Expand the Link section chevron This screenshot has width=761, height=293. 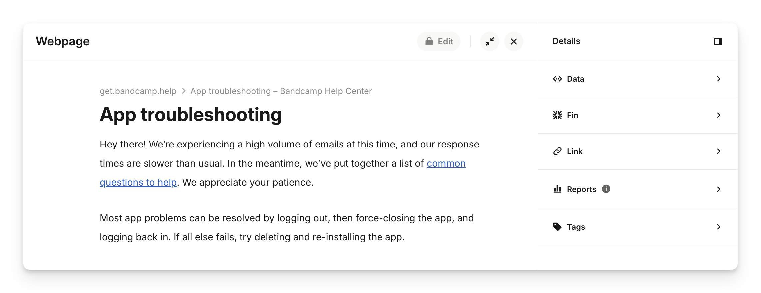[719, 151]
